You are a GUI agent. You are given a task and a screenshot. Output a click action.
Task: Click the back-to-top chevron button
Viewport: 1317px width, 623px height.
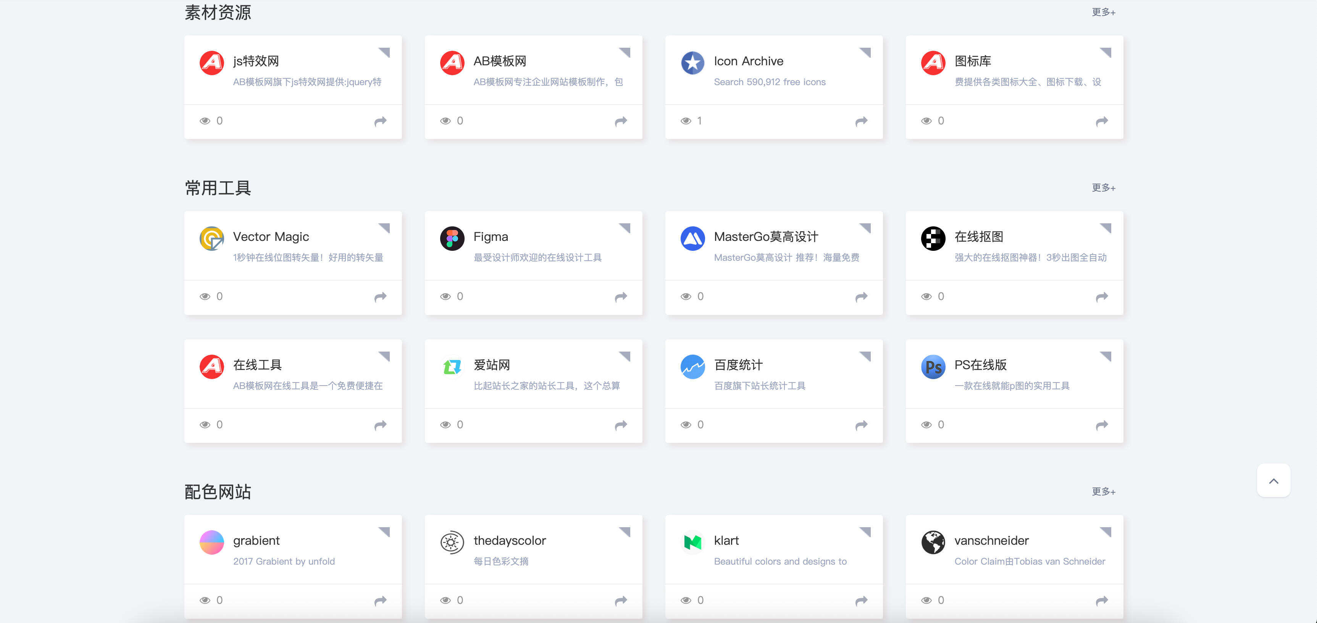[1274, 480]
